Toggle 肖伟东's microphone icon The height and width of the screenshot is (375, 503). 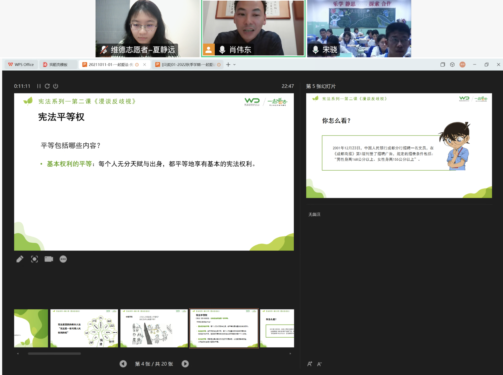(x=222, y=50)
